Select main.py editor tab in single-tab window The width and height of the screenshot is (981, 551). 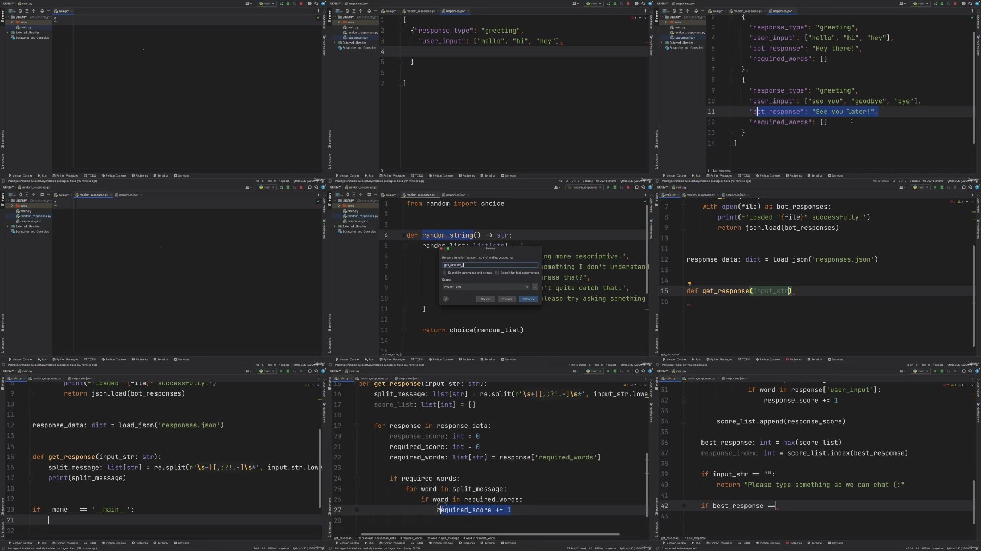pos(64,11)
